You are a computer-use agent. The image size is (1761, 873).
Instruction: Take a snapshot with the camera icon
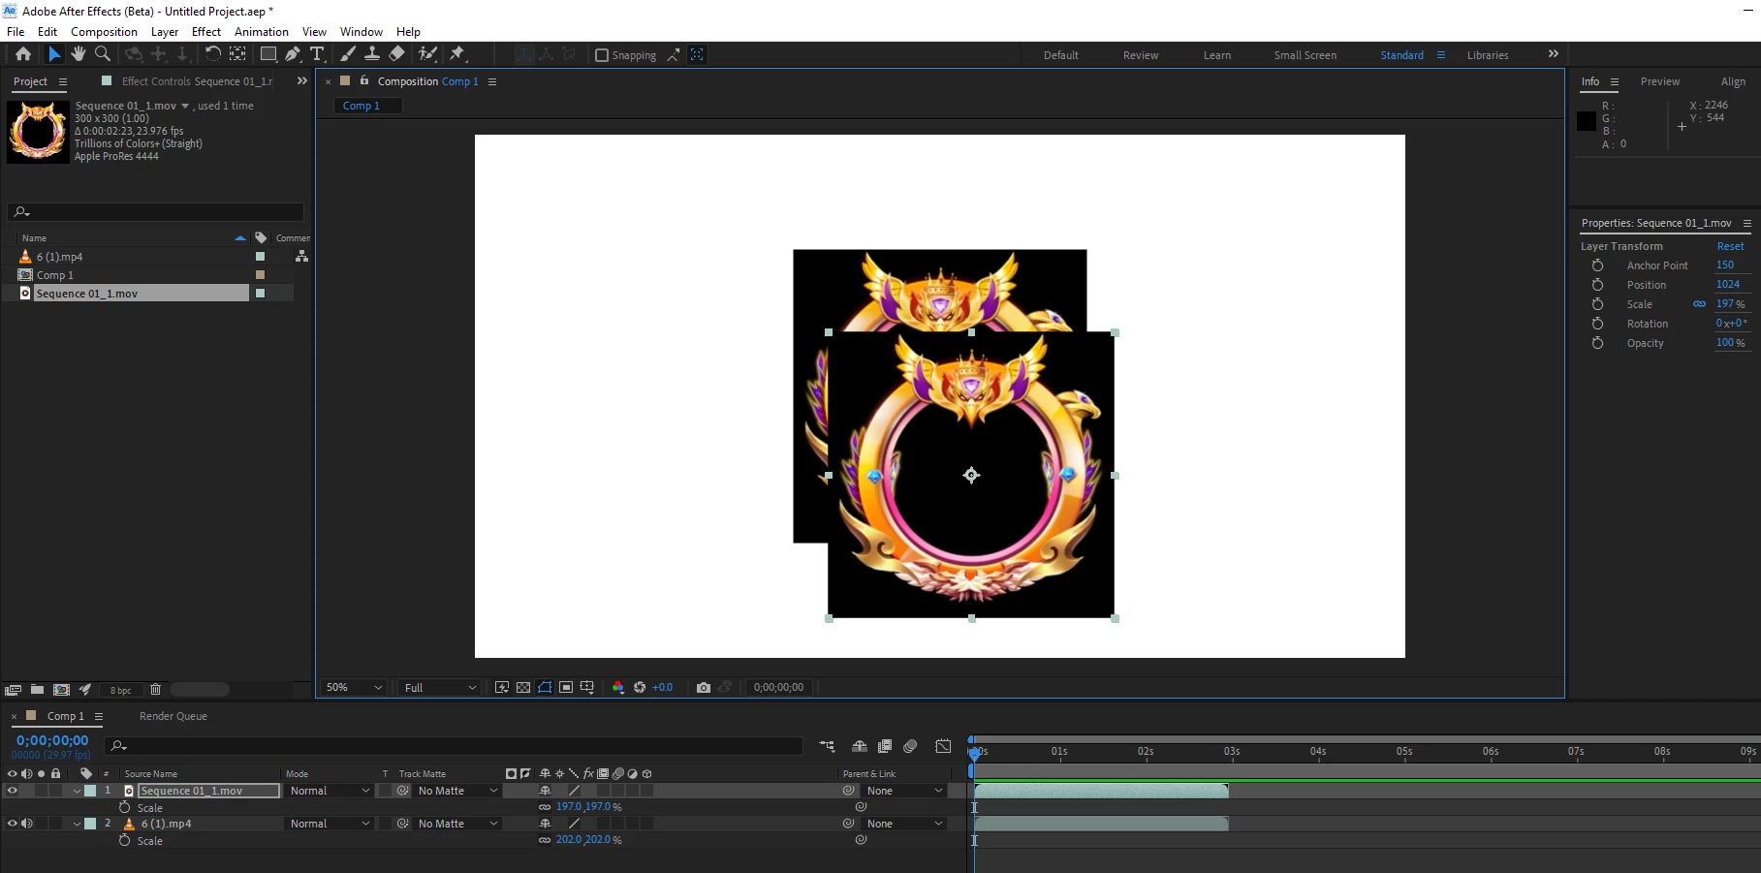(x=704, y=688)
